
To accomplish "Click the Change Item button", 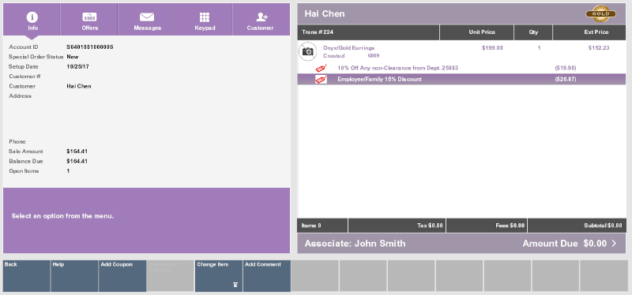I will 219,276.
